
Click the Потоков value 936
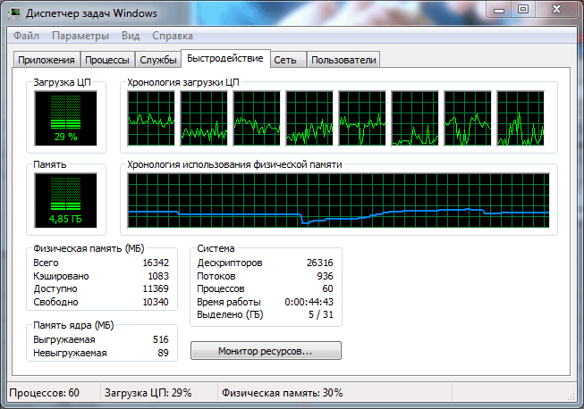tap(325, 276)
